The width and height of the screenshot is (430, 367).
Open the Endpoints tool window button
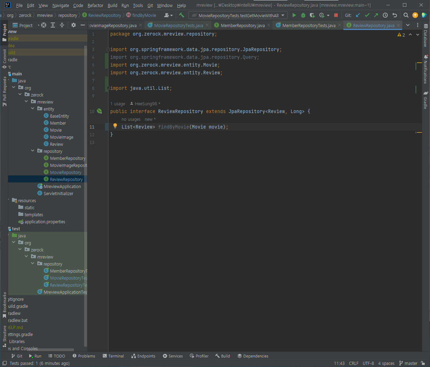click(143, 356)
